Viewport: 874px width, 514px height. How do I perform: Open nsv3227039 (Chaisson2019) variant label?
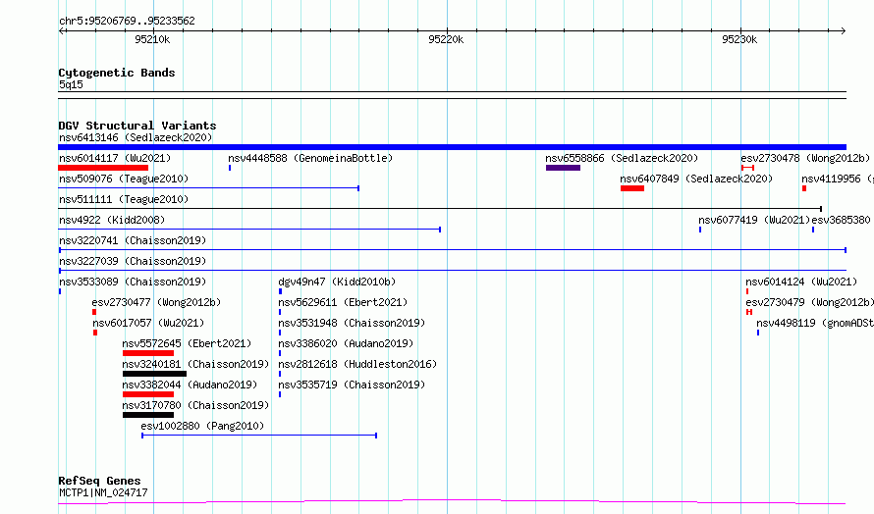tap(133, 261)
